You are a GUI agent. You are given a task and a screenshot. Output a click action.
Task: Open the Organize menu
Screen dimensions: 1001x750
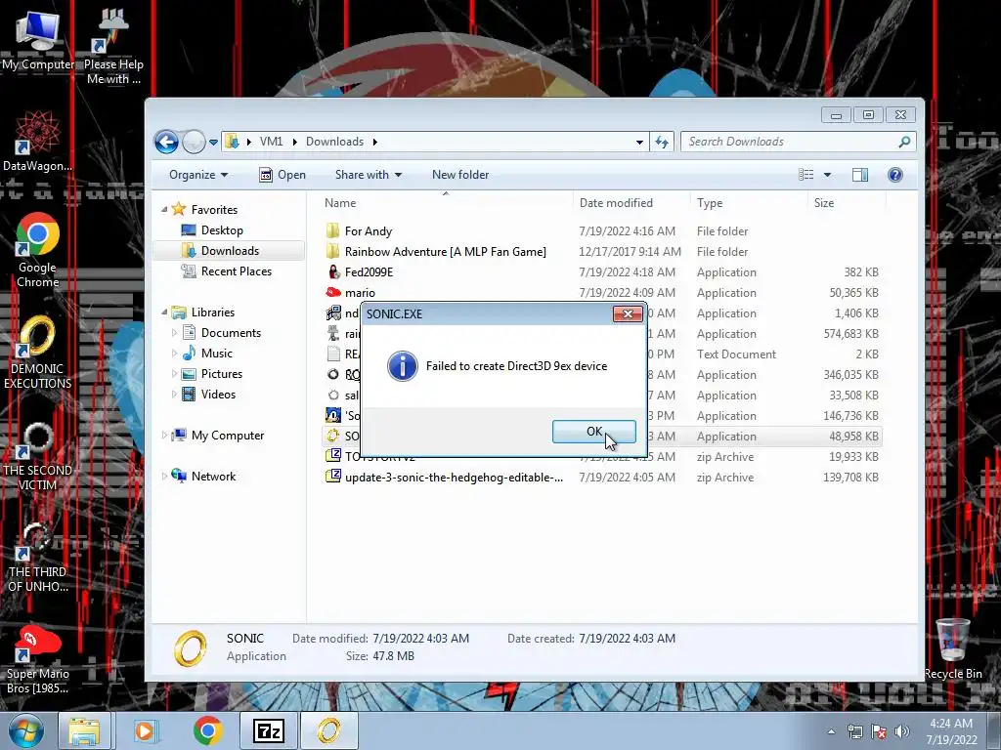click(x=198, y=175)
